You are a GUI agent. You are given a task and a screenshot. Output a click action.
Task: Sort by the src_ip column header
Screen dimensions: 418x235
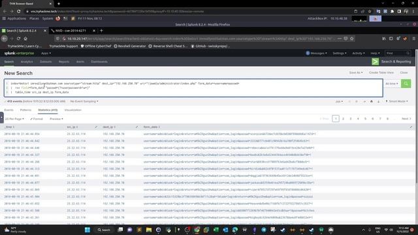click(x=72, y=127)
